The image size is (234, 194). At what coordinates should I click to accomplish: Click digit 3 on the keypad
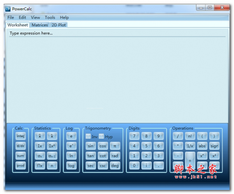coord(158,156)
